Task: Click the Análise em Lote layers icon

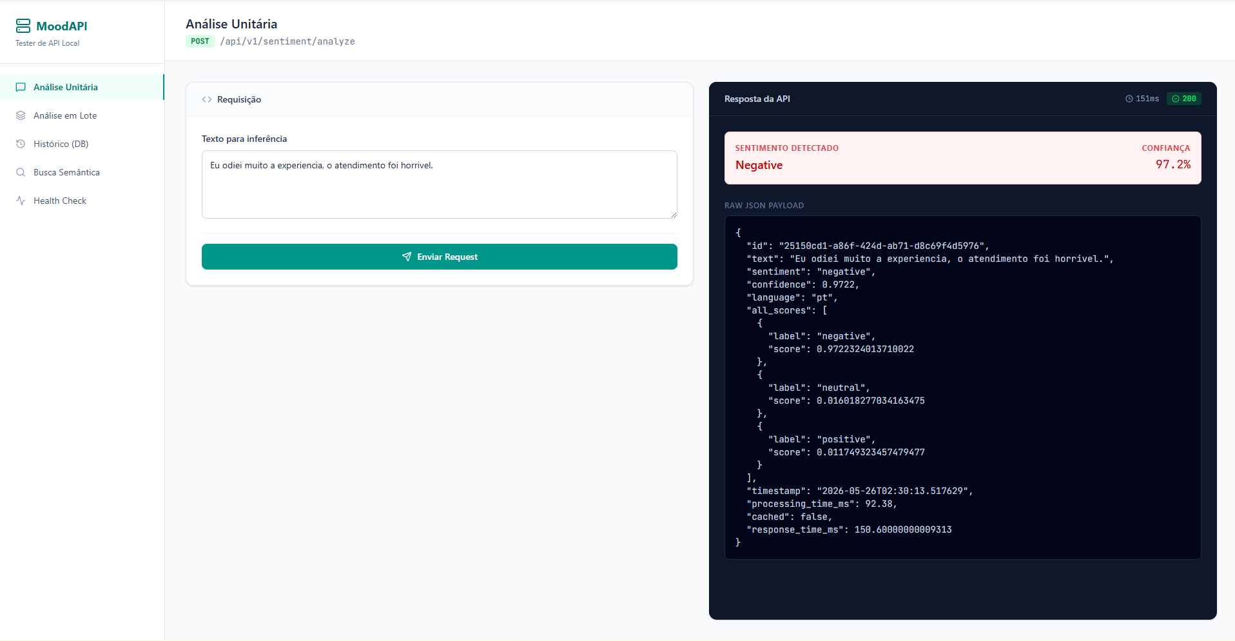Action: (x=21, y=115)
